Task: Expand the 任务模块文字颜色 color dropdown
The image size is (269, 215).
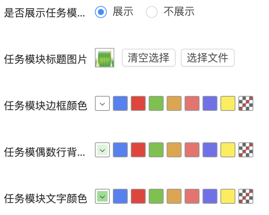Action: (102, 196)
